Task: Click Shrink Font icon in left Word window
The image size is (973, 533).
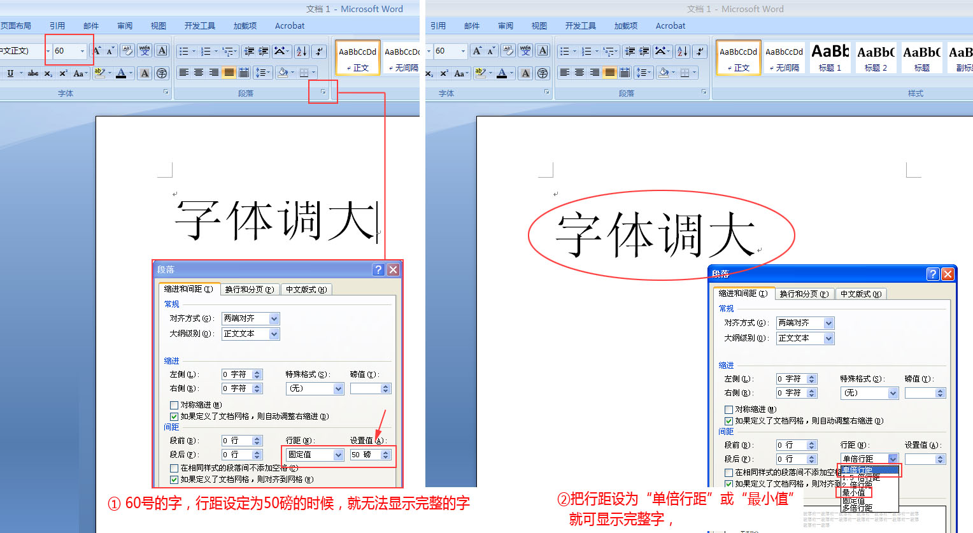Action: click(110, 51)
